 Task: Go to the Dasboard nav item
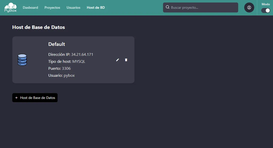[30, 7]
